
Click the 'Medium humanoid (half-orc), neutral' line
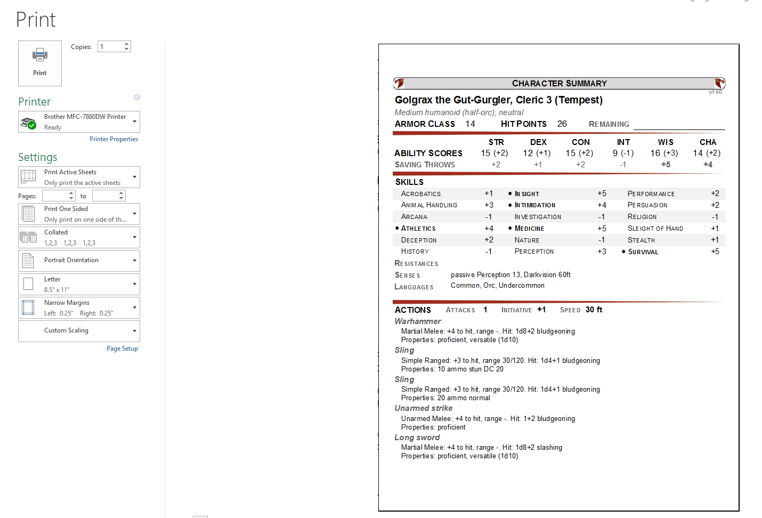coord(459,112)
